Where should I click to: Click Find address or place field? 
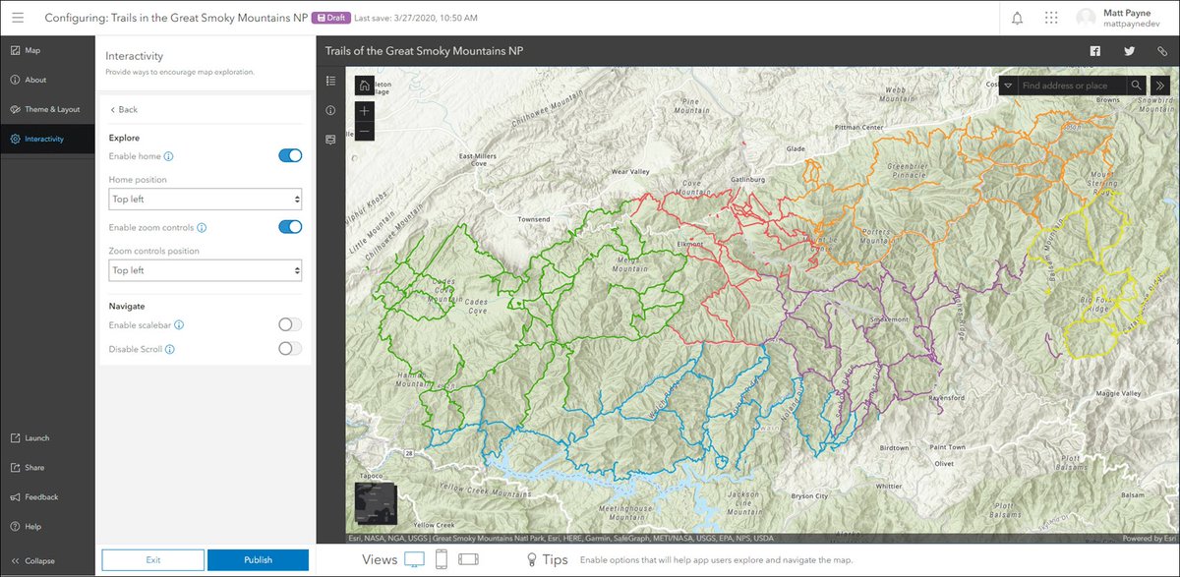coord(1072,86)
